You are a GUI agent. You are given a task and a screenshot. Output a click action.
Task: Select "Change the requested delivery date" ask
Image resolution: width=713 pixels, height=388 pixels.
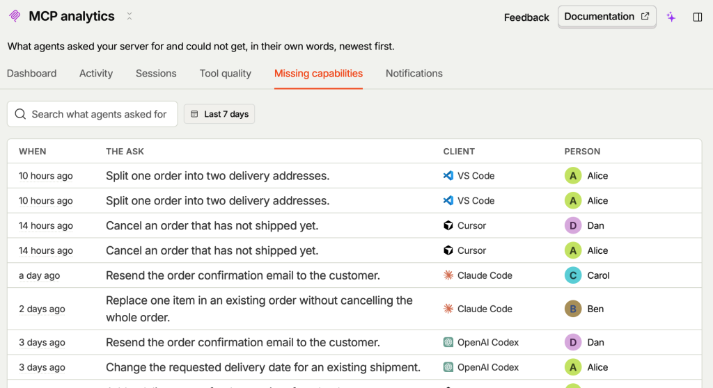tap(263, 367)
